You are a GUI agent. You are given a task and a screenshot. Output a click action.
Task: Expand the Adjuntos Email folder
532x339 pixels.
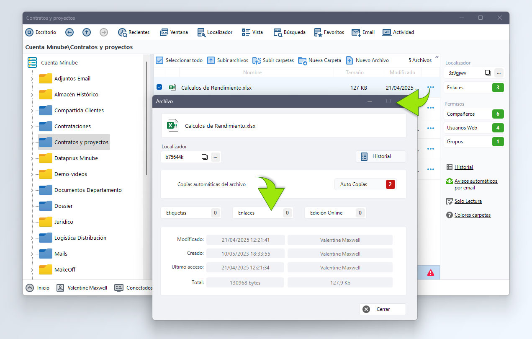click(32, 79)
